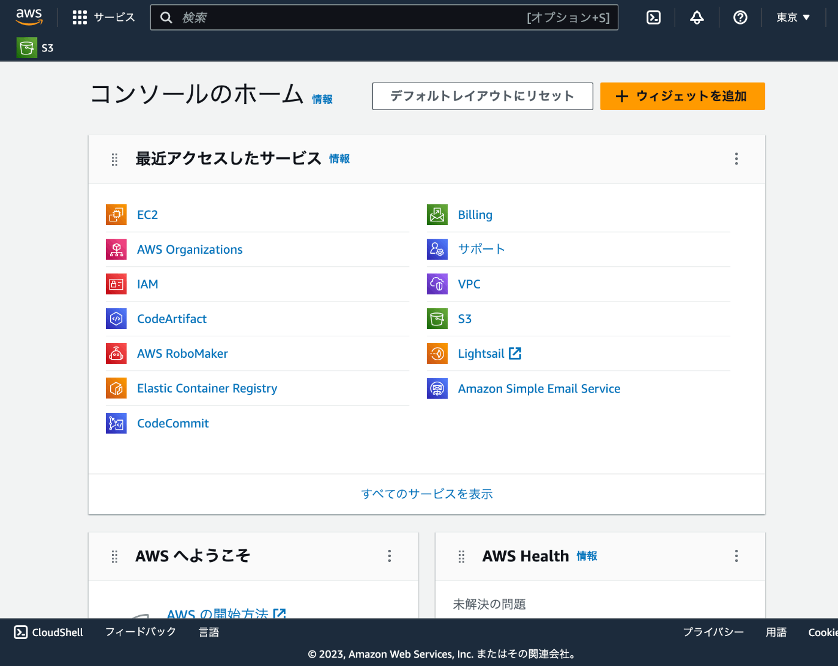The image size is (838, 666).
Task: Click the IAM service icon
Action: click(x=116, y=284)
